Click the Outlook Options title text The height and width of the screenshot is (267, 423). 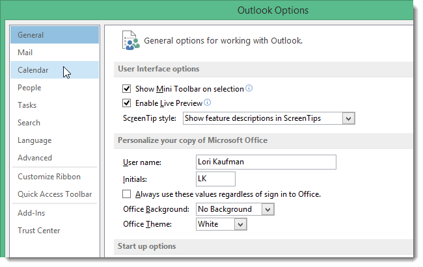[x=273, y=10]
